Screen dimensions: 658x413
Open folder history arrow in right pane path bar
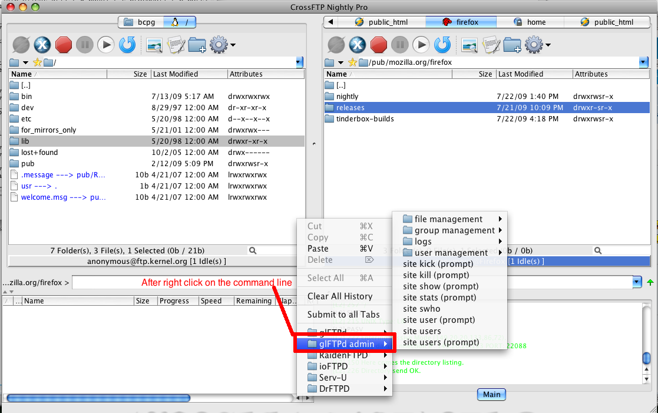[x=340, y=63]
